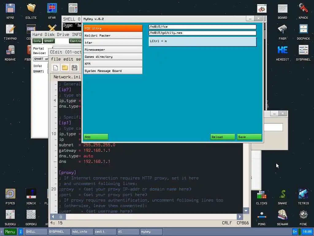Launch the EOLITE file manager icon

coord(31,11)
